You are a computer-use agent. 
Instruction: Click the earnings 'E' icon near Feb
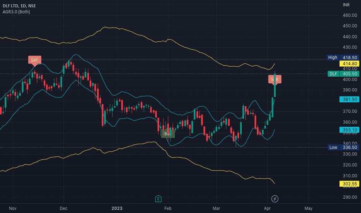tap(158, 199)
